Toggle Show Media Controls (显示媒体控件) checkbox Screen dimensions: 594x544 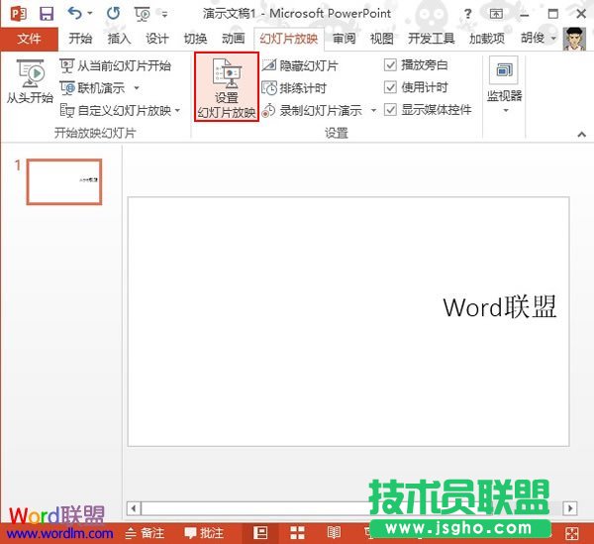[x=391, y=110]
